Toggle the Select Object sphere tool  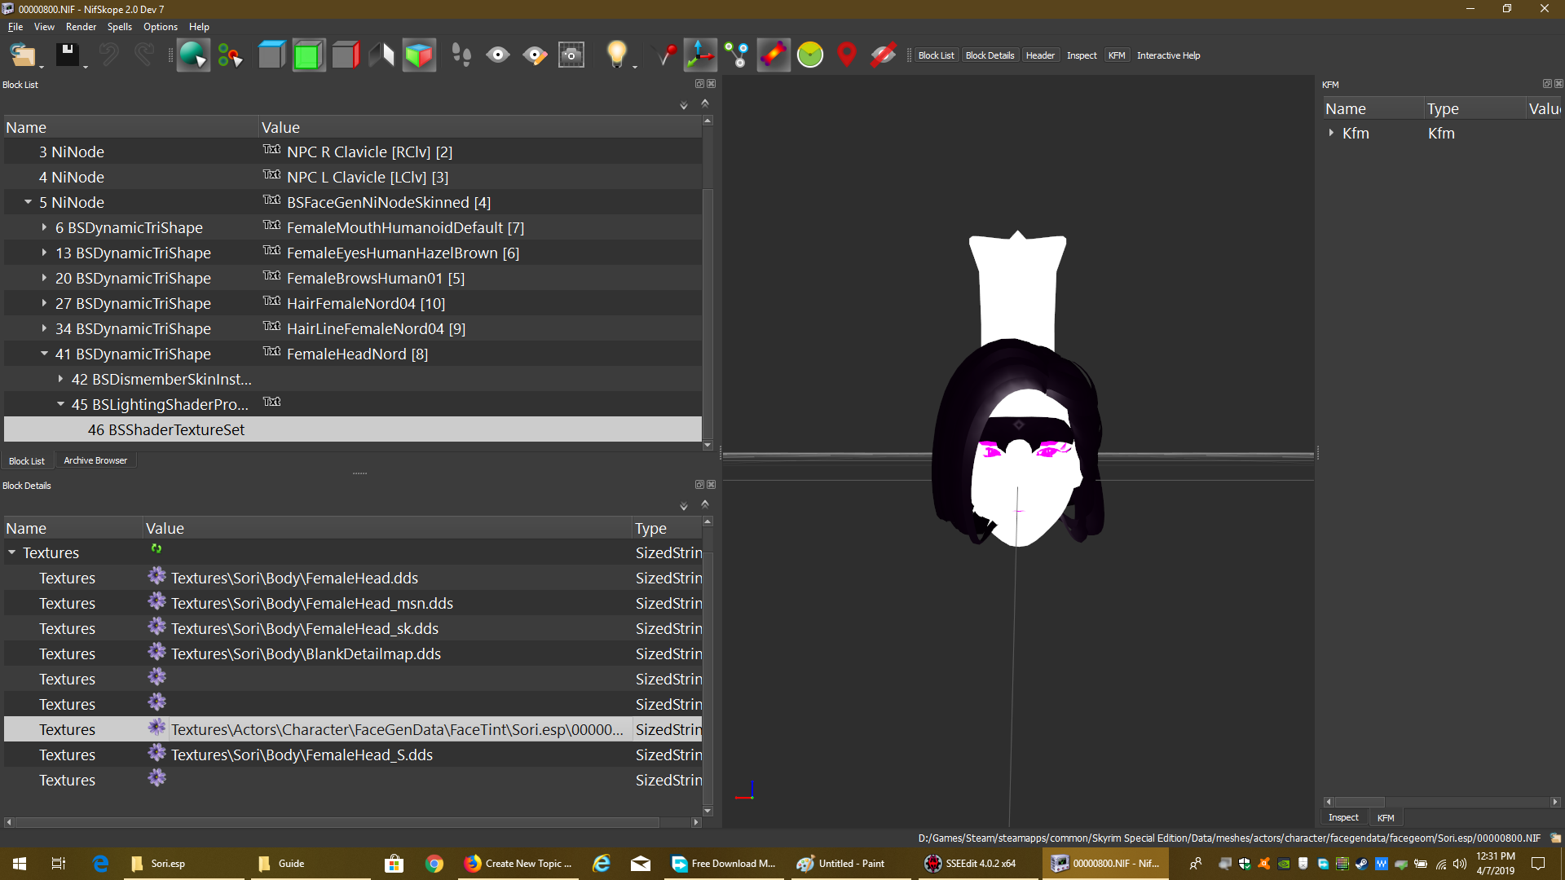pos(193,55)
